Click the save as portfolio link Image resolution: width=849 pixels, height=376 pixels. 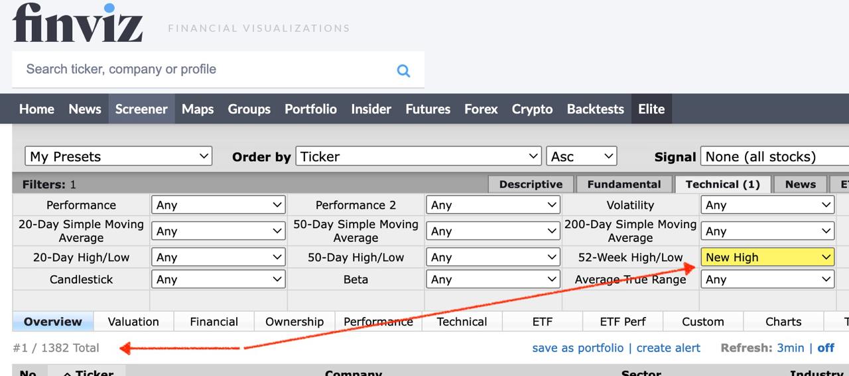[x=578, y=347]
